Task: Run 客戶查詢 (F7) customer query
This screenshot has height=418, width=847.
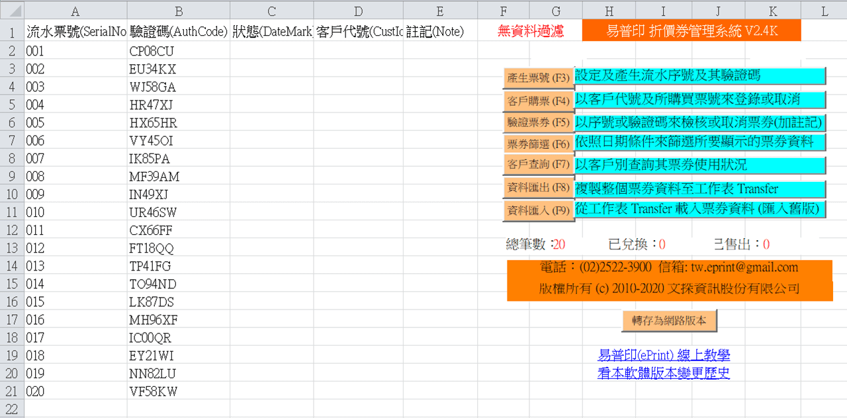Action: (x=538, y=165)
